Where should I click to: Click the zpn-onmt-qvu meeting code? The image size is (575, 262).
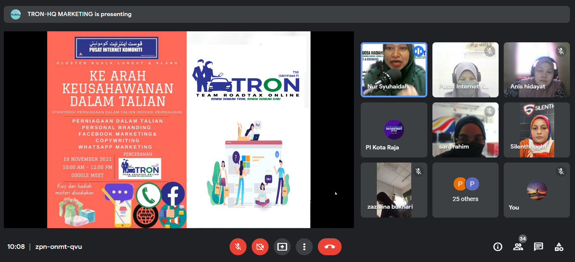pyautogui.click(x=59, y=247)
